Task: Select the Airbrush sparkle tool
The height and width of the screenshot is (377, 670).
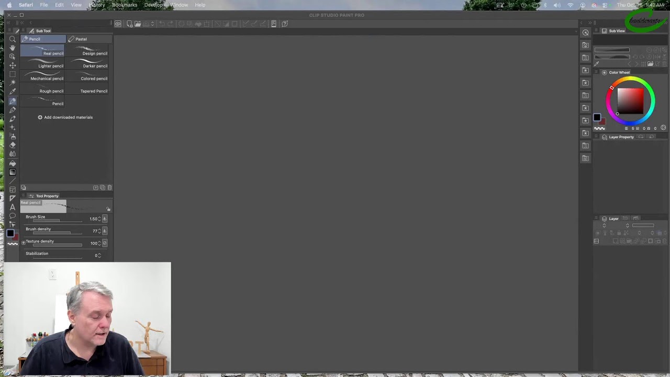Action: tap(13, 128)
